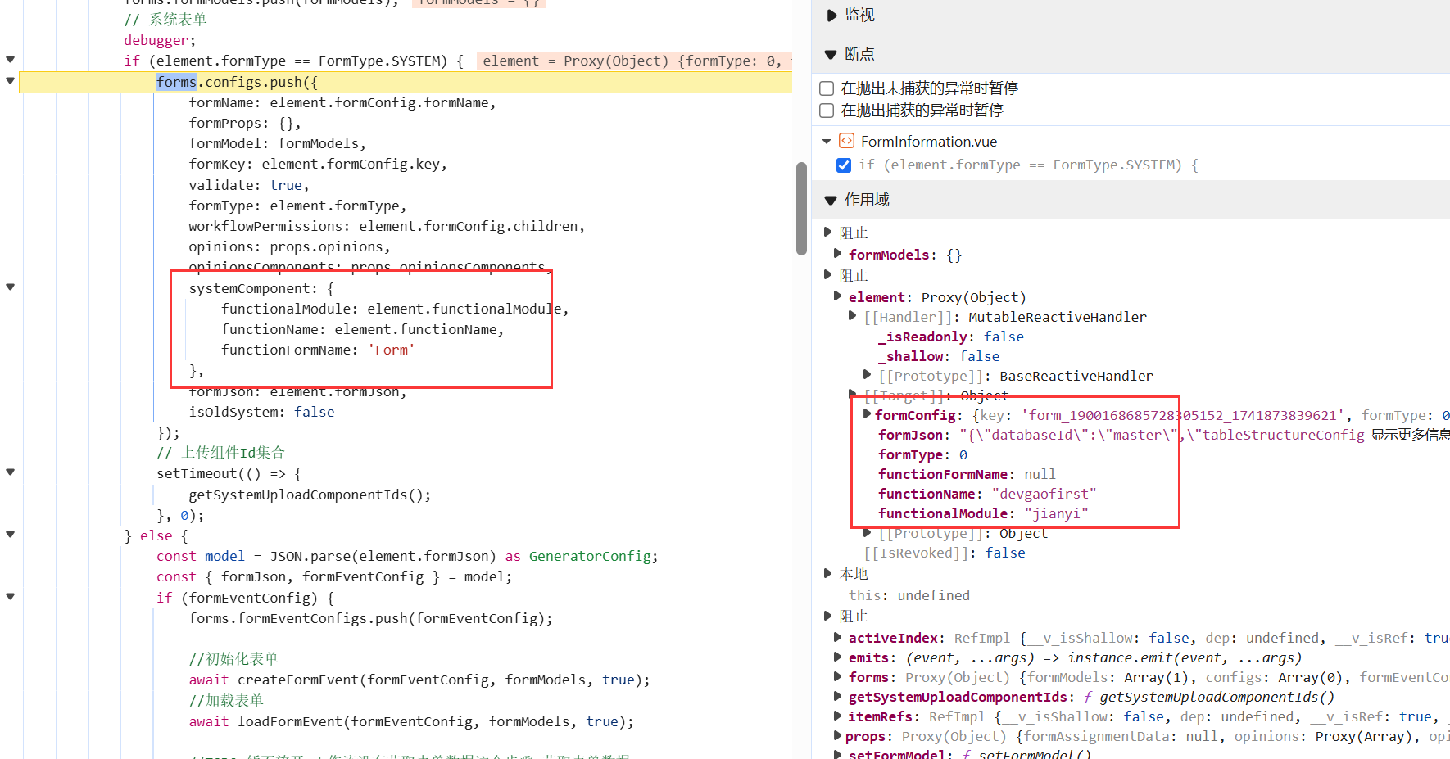
Task: Collapse the code fold arrow beside forms.configs.push
Action: (11, 80)
